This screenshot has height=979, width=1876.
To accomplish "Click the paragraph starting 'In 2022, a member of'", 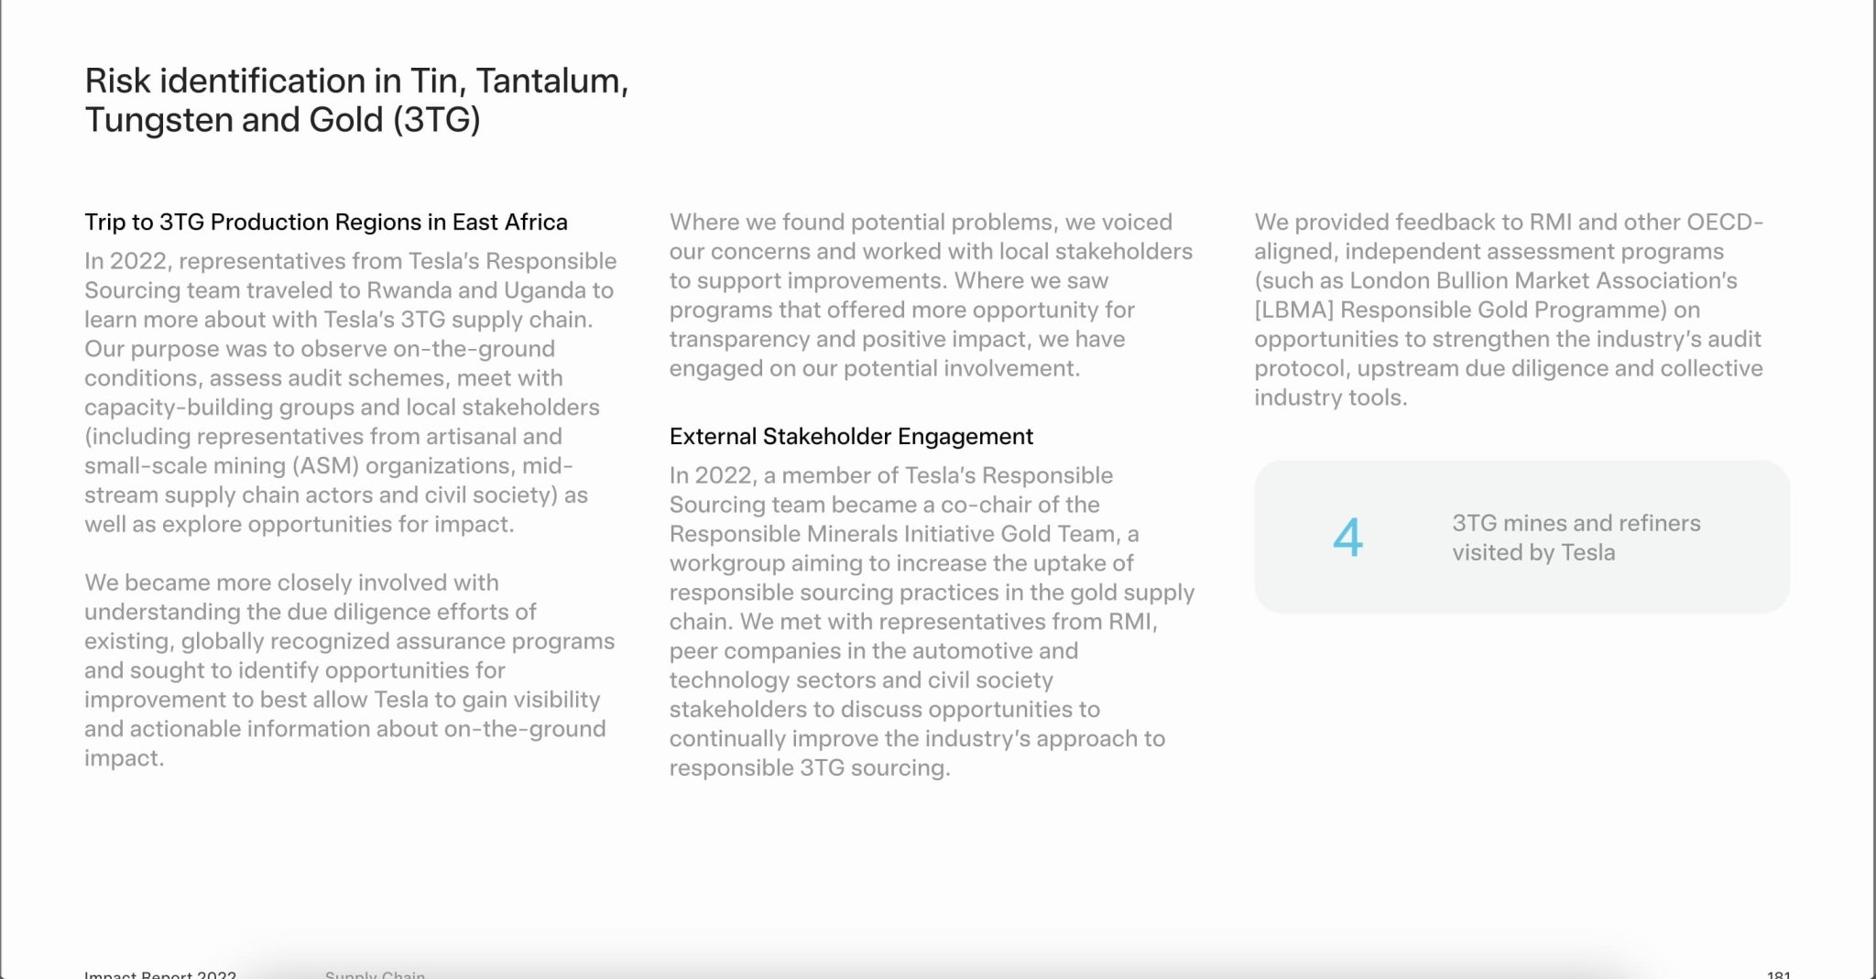I will (x=932, y=621).
